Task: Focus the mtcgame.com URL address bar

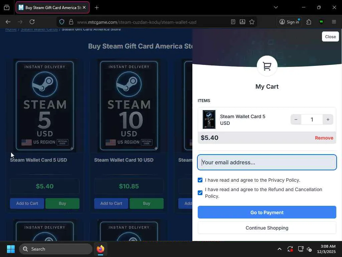Action: click(137, 22)
